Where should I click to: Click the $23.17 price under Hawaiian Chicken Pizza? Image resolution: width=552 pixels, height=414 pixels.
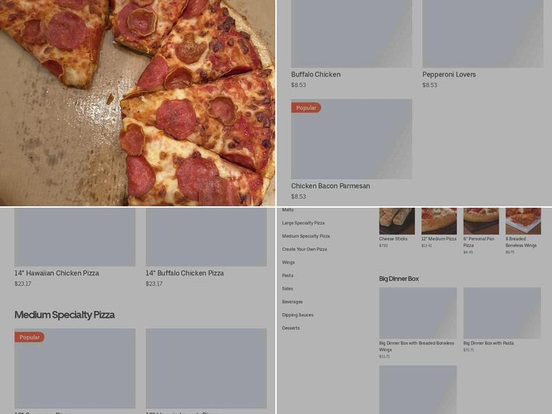point(23,284)
